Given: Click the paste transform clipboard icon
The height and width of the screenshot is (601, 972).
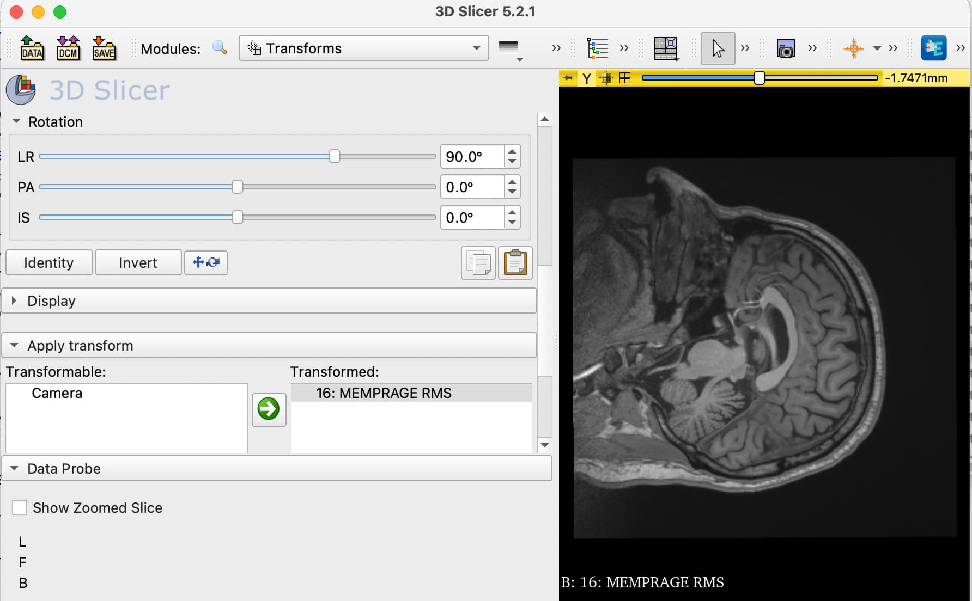Looking at the screenshot, I should tap(515, 263).
